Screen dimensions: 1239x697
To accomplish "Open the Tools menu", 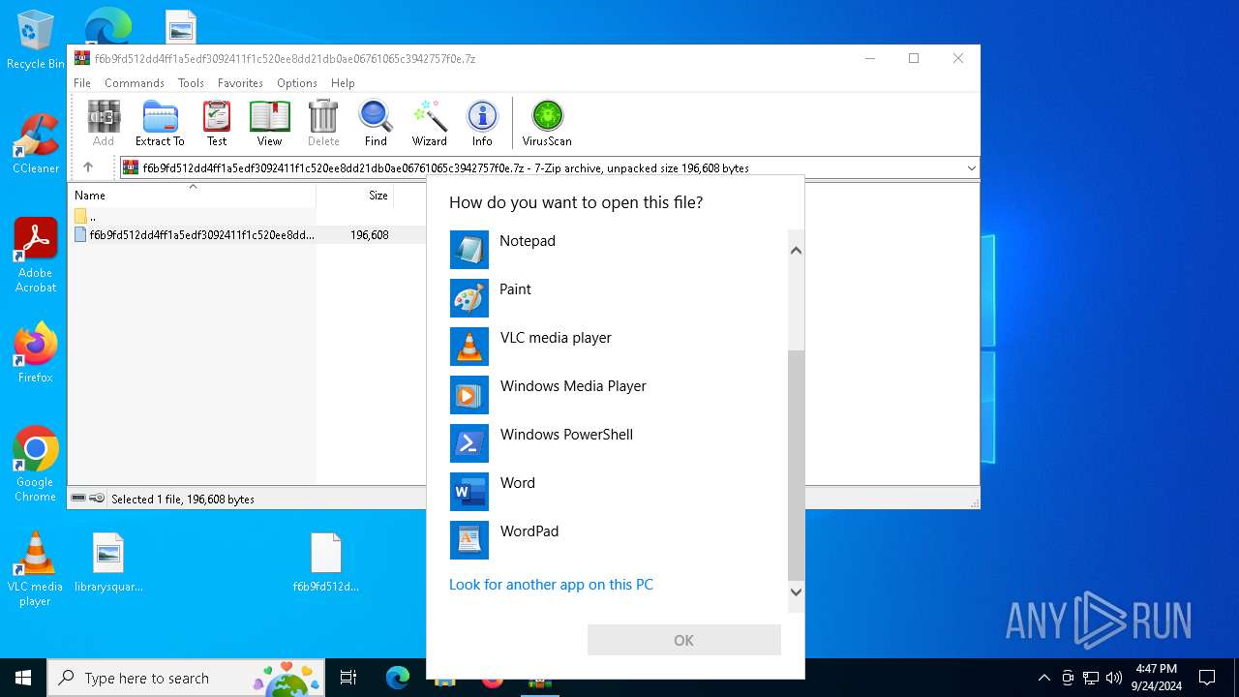I will [191, 83].
